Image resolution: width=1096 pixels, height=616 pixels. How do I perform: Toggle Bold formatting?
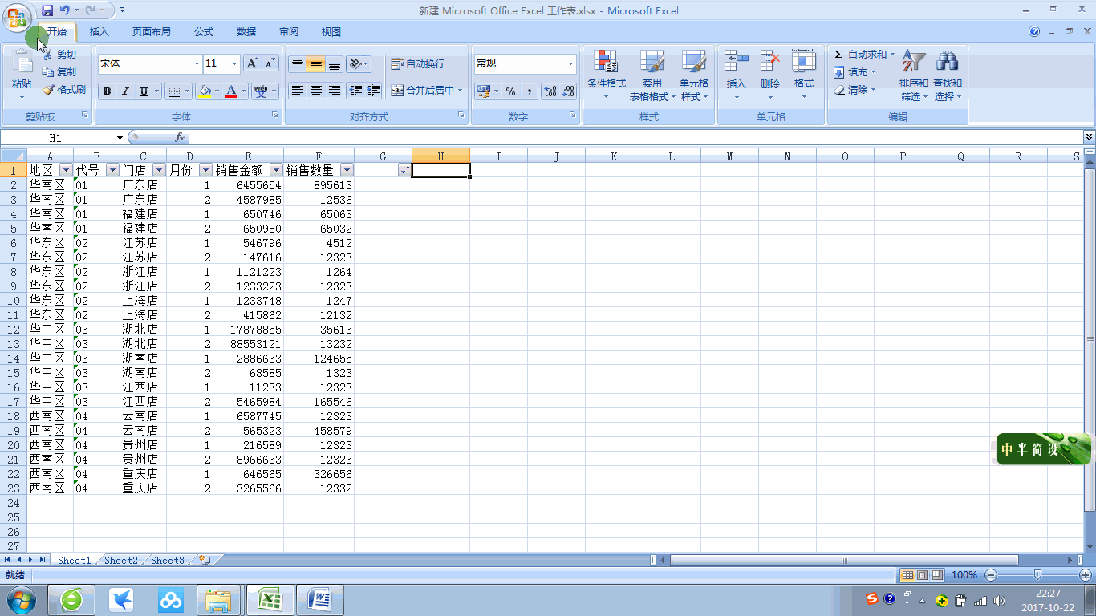click(107, 91)
